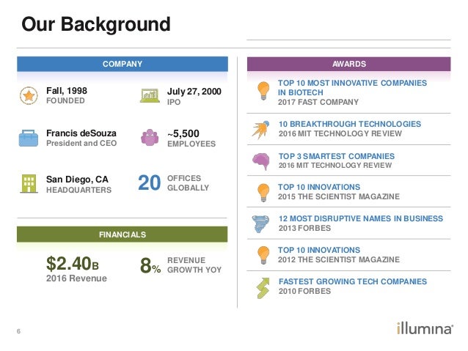Click the comet icon beside Breakthrough Technologies
Screen dimensions: 468x351
tap(260, 130)
